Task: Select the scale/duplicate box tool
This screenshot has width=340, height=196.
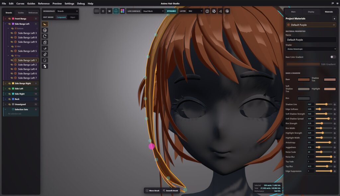Action: click(45, 42)
